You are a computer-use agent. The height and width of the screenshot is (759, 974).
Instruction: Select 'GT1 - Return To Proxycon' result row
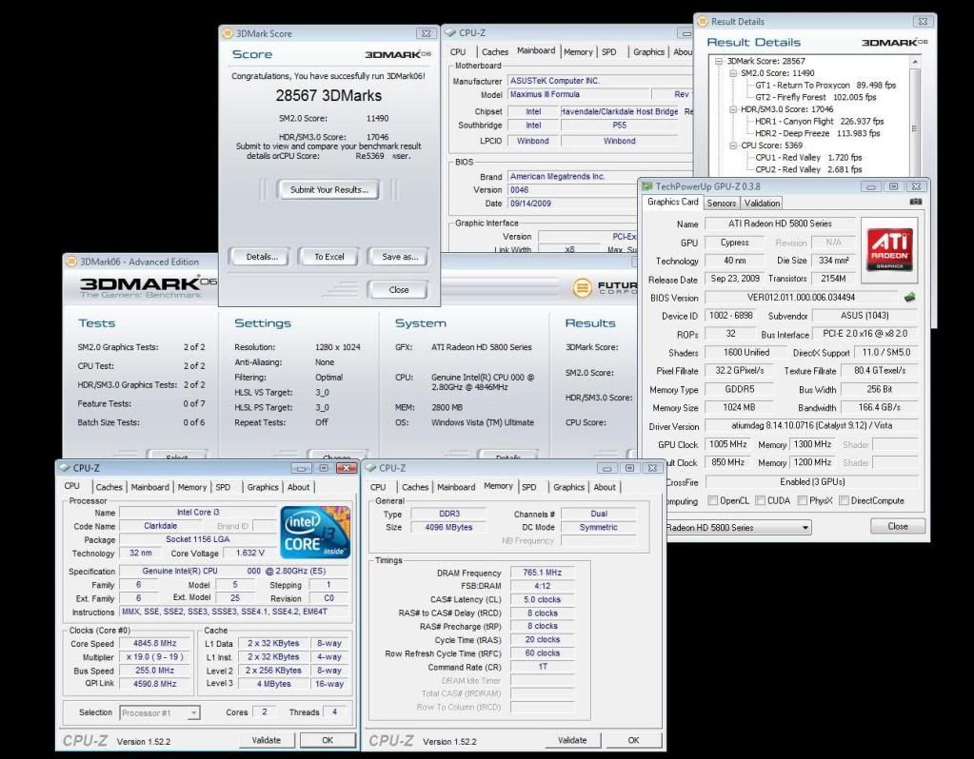[825, 85]
